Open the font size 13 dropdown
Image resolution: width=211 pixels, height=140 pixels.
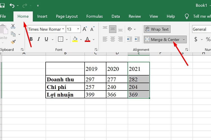(x=78, y=29)
